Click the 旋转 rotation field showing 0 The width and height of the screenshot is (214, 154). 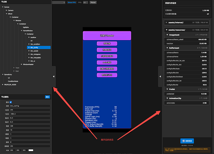30,142
